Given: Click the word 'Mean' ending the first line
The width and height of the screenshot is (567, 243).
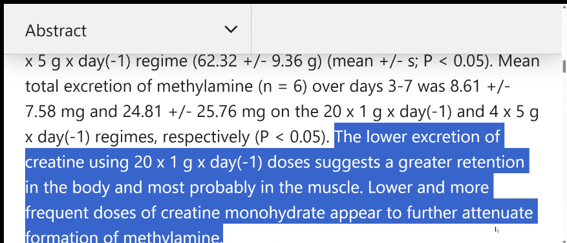Looking at the screenshot, I should (519, 61).
